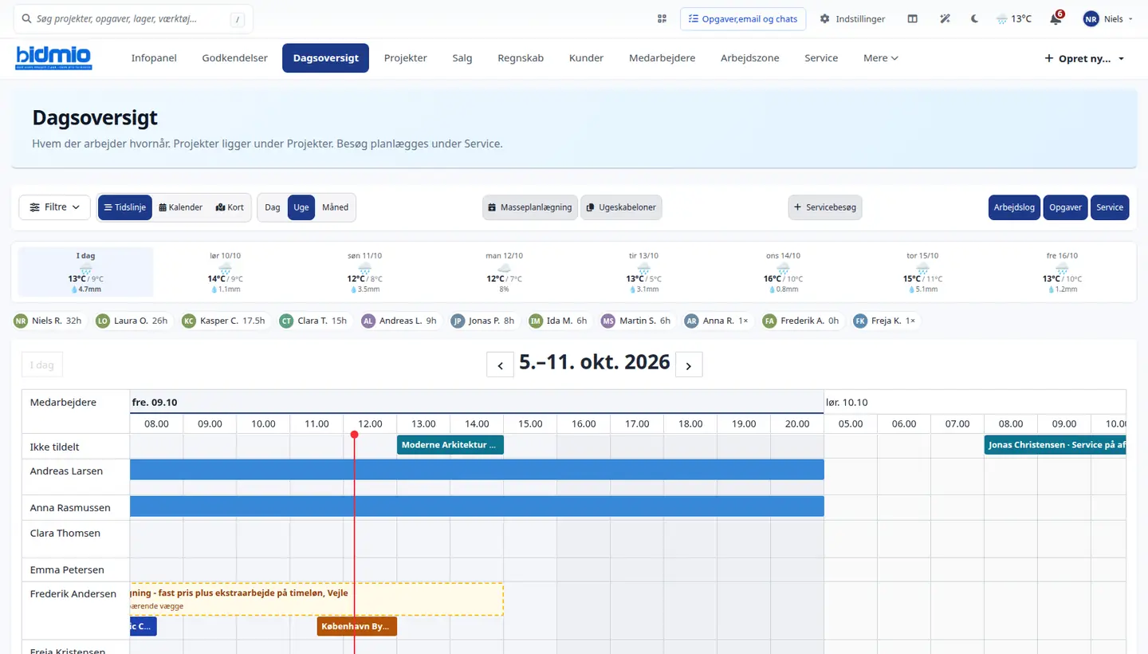Screen dimensions: 1148x654
Task: Click Andreas Larsen's blue timeline bar
Action: click(477, 470)
